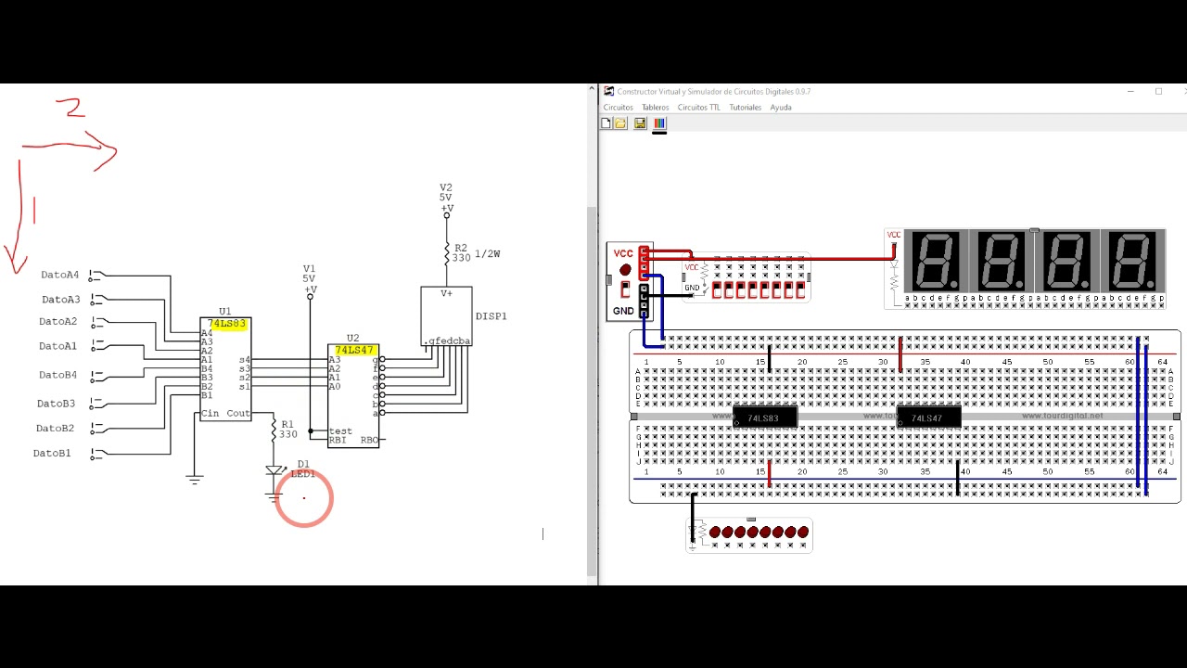Toggle the fifth DIP switch of switch module
This screenshot has width=1187, height=668.
pos(765,289)
